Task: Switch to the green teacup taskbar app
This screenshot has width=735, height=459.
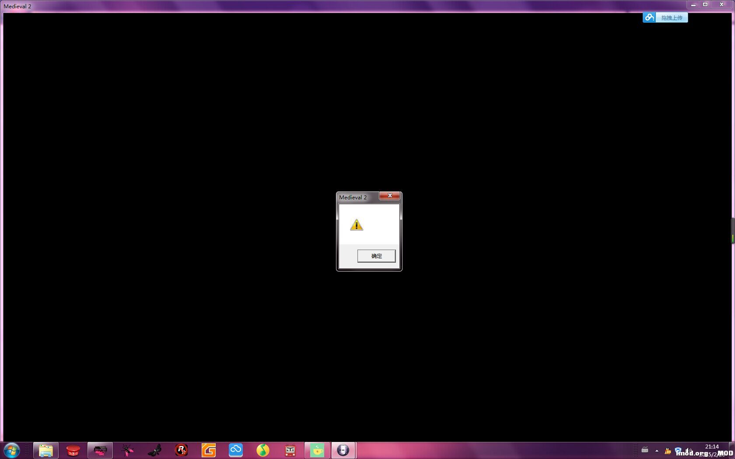Action: (x=317, y=450)
